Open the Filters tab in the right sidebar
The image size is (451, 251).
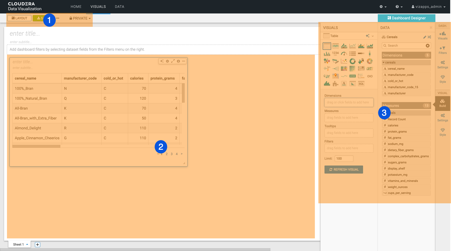pos(442,50)
